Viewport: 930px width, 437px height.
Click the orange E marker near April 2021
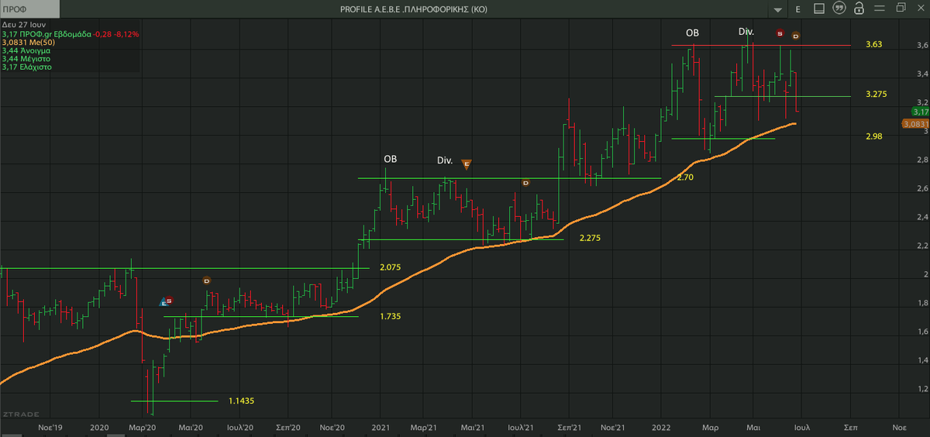click(x=466, y=164)
